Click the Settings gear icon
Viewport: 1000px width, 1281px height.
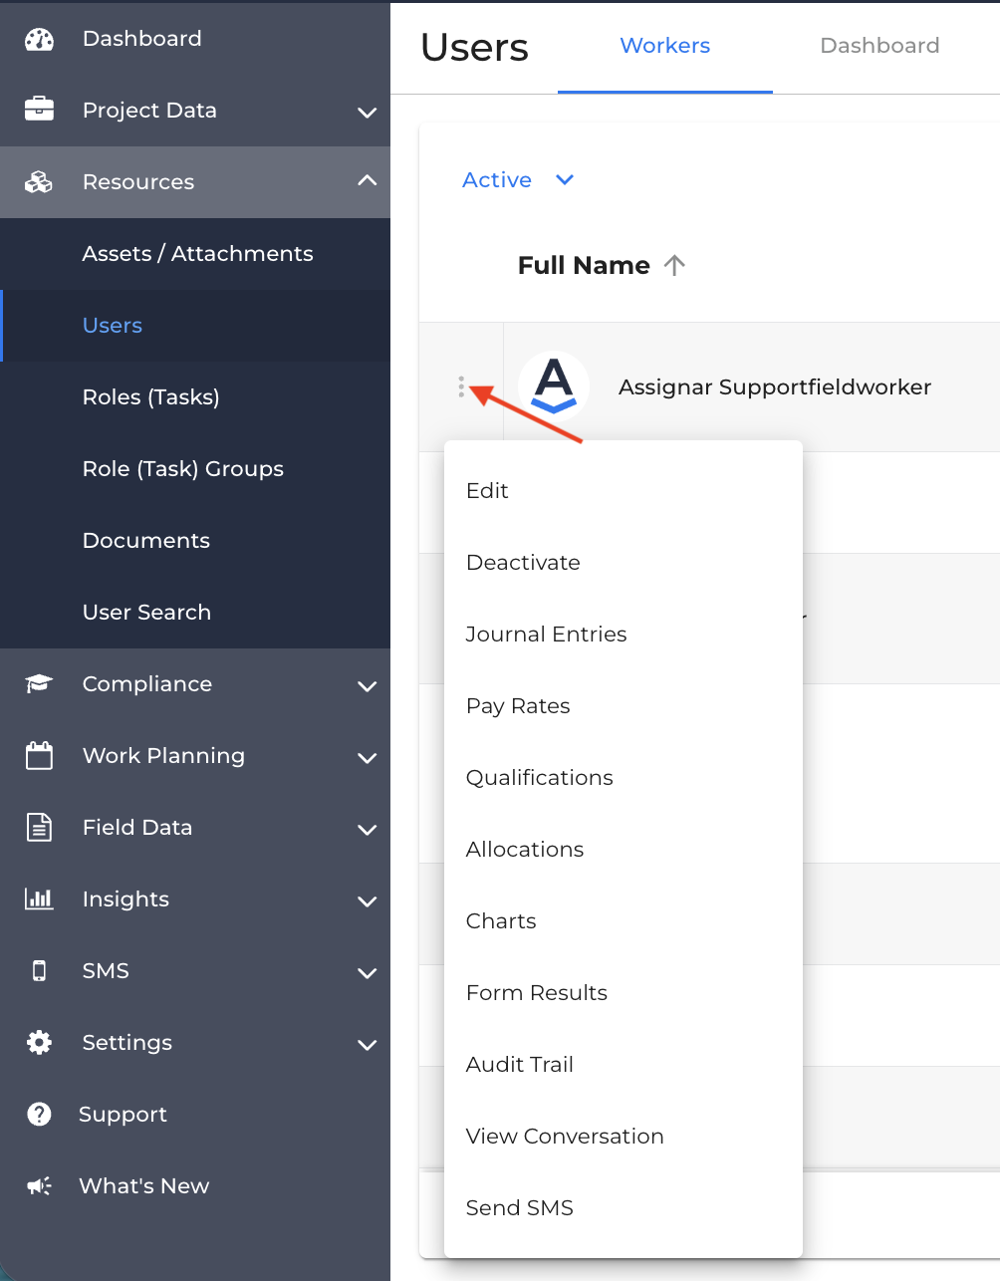tap(39, 1042)
